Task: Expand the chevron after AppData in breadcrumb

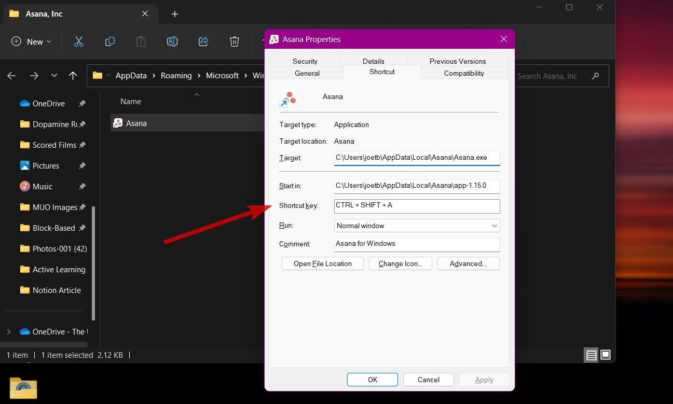Action: (x=154, y=76)
